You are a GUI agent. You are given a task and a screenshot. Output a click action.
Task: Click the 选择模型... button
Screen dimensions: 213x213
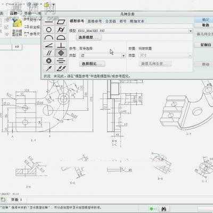pos(89,37)
